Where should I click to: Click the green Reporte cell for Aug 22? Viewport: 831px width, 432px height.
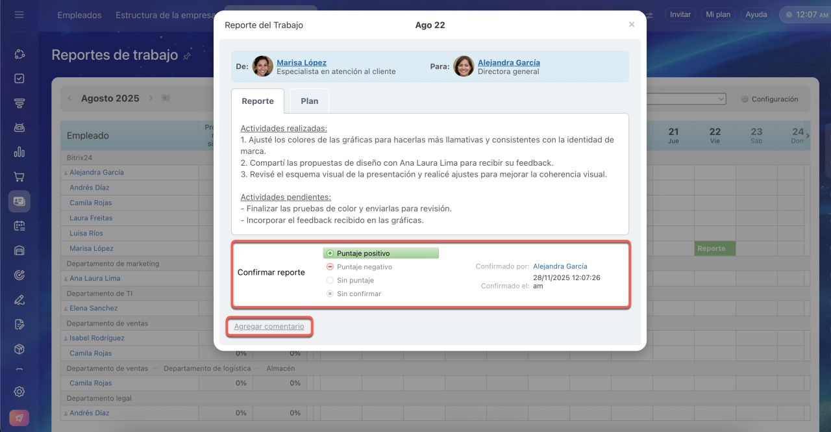[714, 248]
